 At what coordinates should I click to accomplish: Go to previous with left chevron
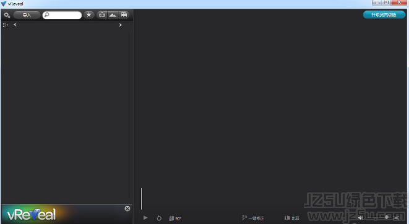15,25
